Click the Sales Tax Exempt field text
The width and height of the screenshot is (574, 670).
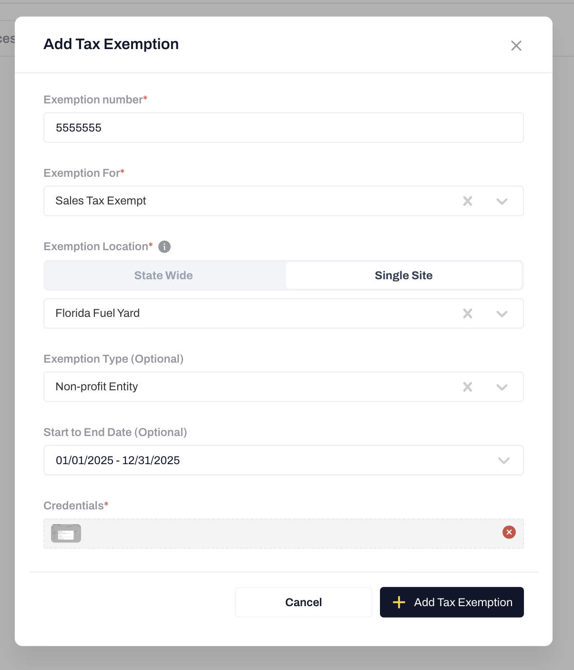click(101, 201)
